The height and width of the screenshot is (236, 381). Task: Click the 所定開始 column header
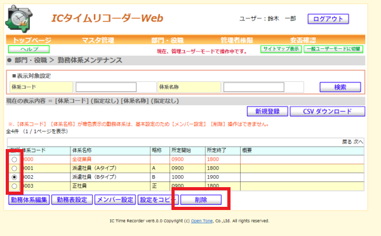[x=187, y=150]
